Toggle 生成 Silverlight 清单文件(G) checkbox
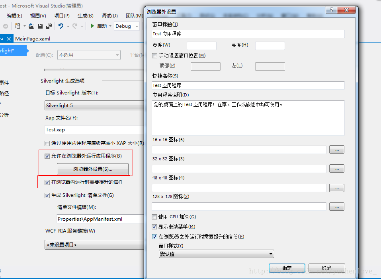This screenshot has width=381, height=279. 47,195
